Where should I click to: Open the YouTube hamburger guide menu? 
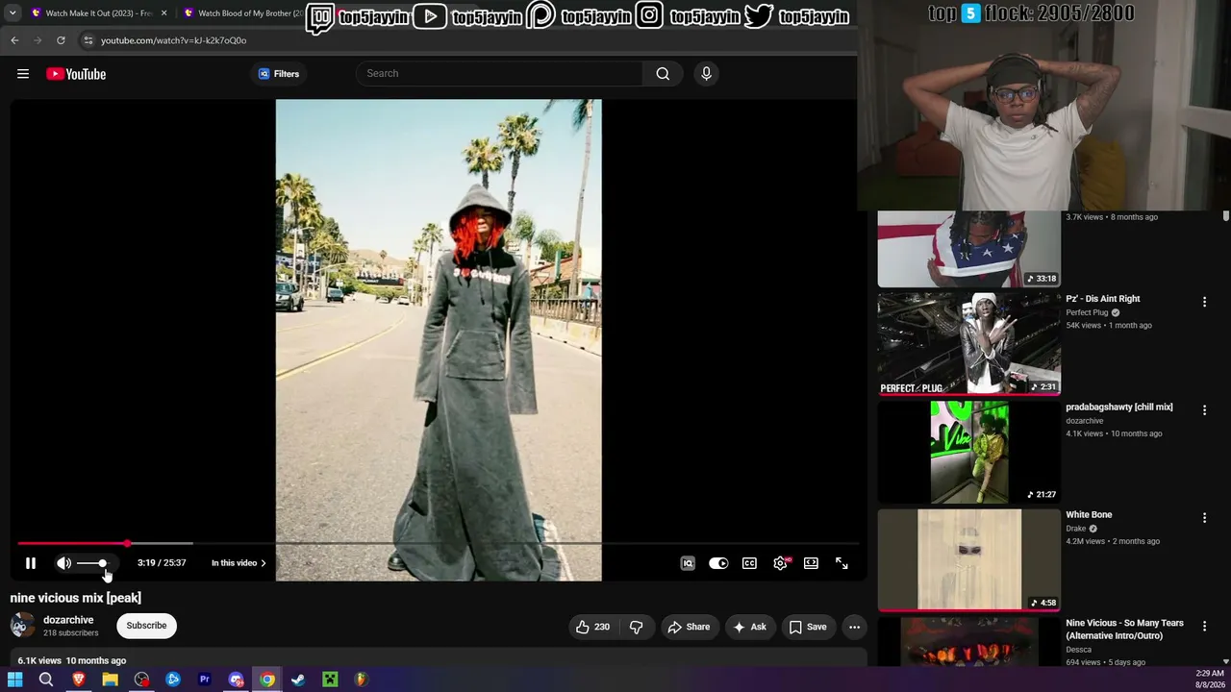click(x=23, y=74)
